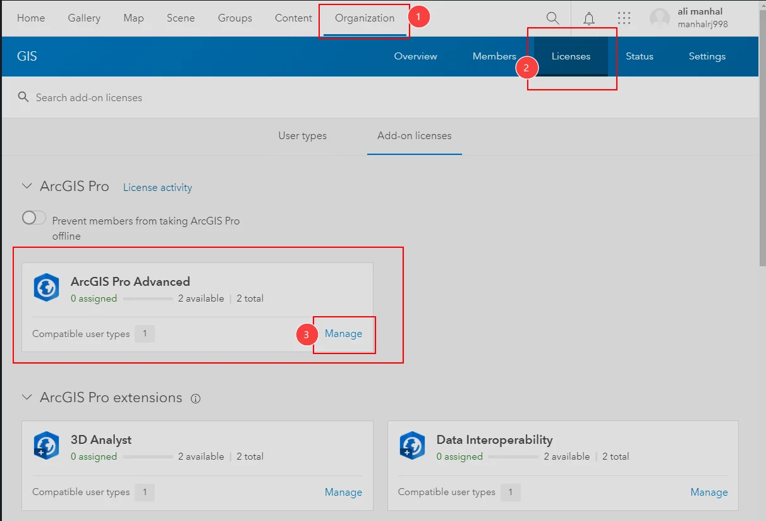Open the Groups page

(x=235, y=18)
